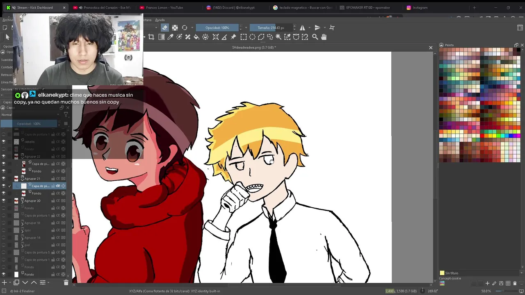
Task: Select the Assistant tool
Action: [x=216, y=37]
